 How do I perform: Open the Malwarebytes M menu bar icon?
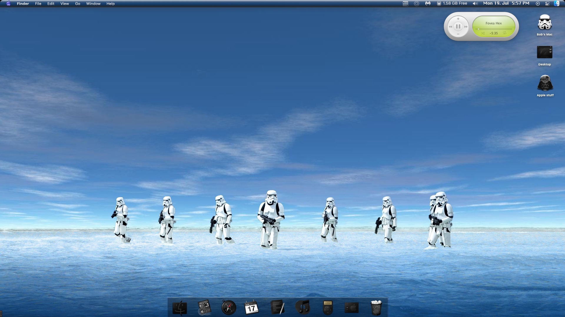428,4
